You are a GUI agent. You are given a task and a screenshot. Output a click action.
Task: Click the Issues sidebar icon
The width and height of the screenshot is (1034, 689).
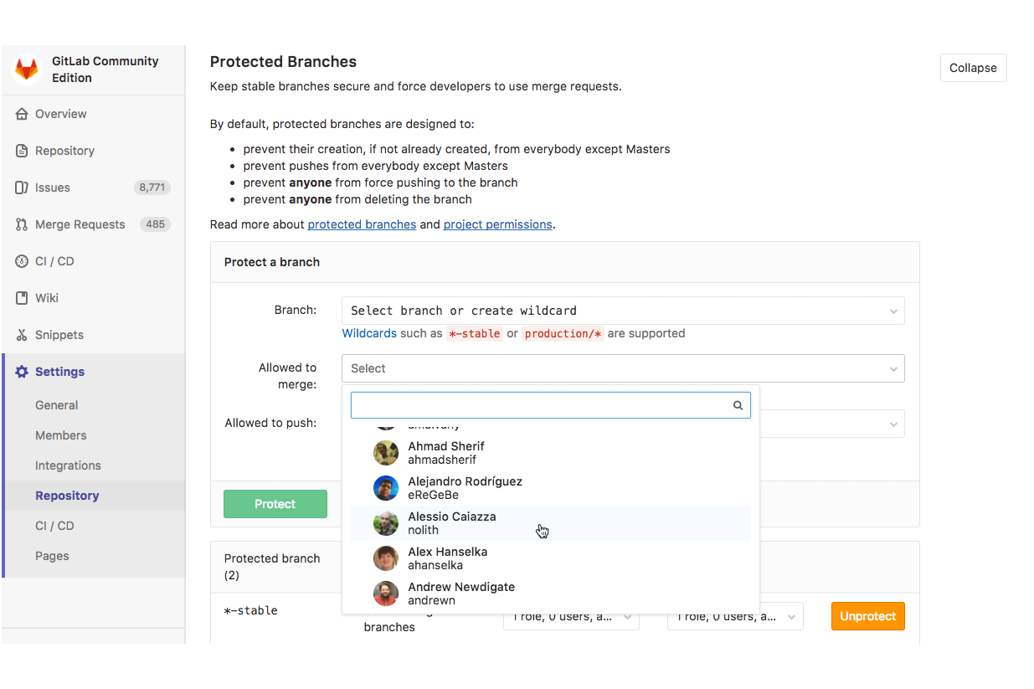click(22, 188)
